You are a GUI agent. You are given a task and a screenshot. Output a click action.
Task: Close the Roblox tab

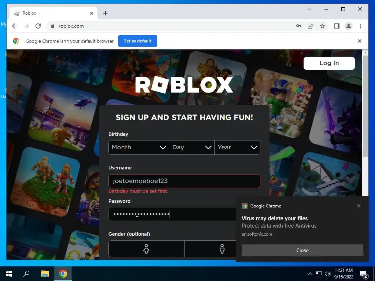[91, 13]
